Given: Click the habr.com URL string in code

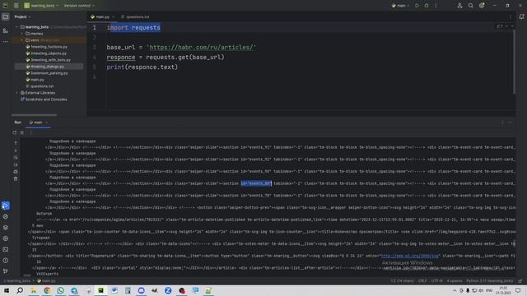Looking at the screenshot, I should point(201,48).
